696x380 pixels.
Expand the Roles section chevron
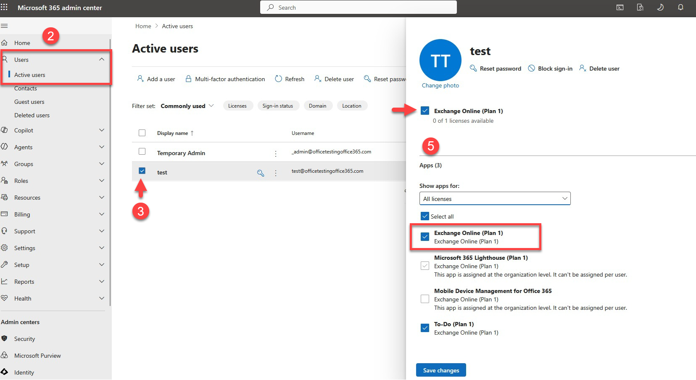click(x=102, y=180)
